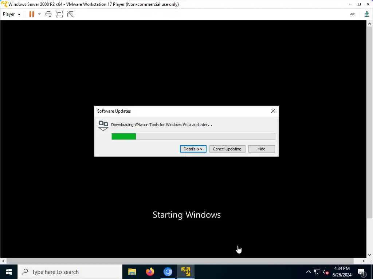
Task: Click the vertical scrollbar of VM view
Action: [369, 123]
